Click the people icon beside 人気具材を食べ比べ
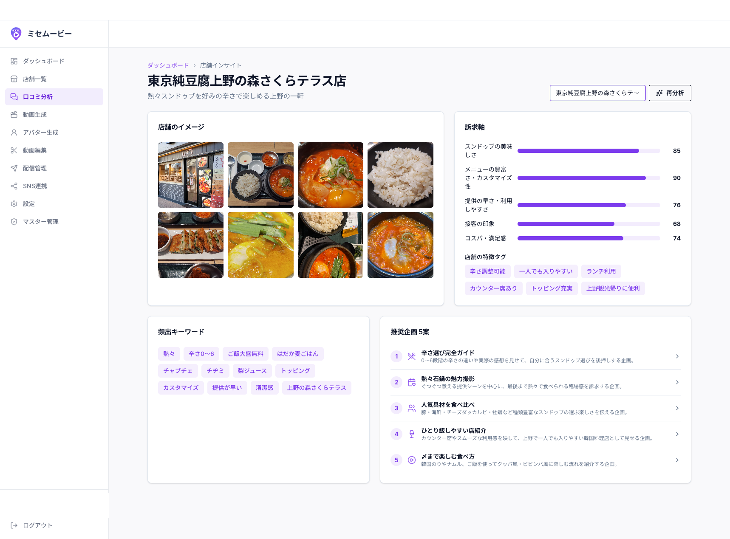The width and height of the screenshot is (730, 539). [x=412, y=408]
